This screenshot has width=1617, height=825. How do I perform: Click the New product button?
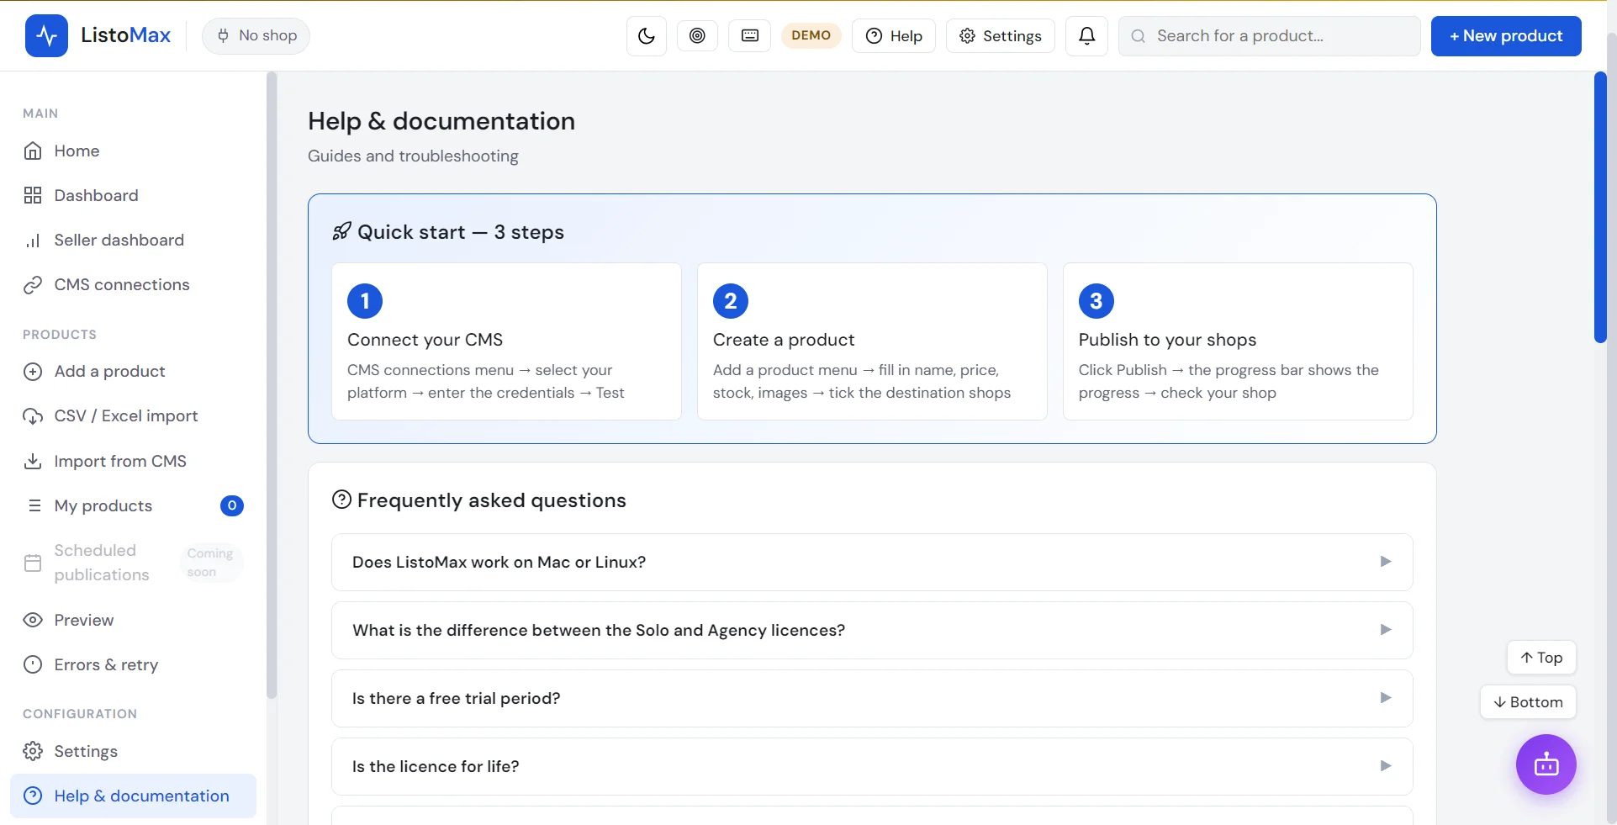pyautogui.click(x=1506, y=36)
